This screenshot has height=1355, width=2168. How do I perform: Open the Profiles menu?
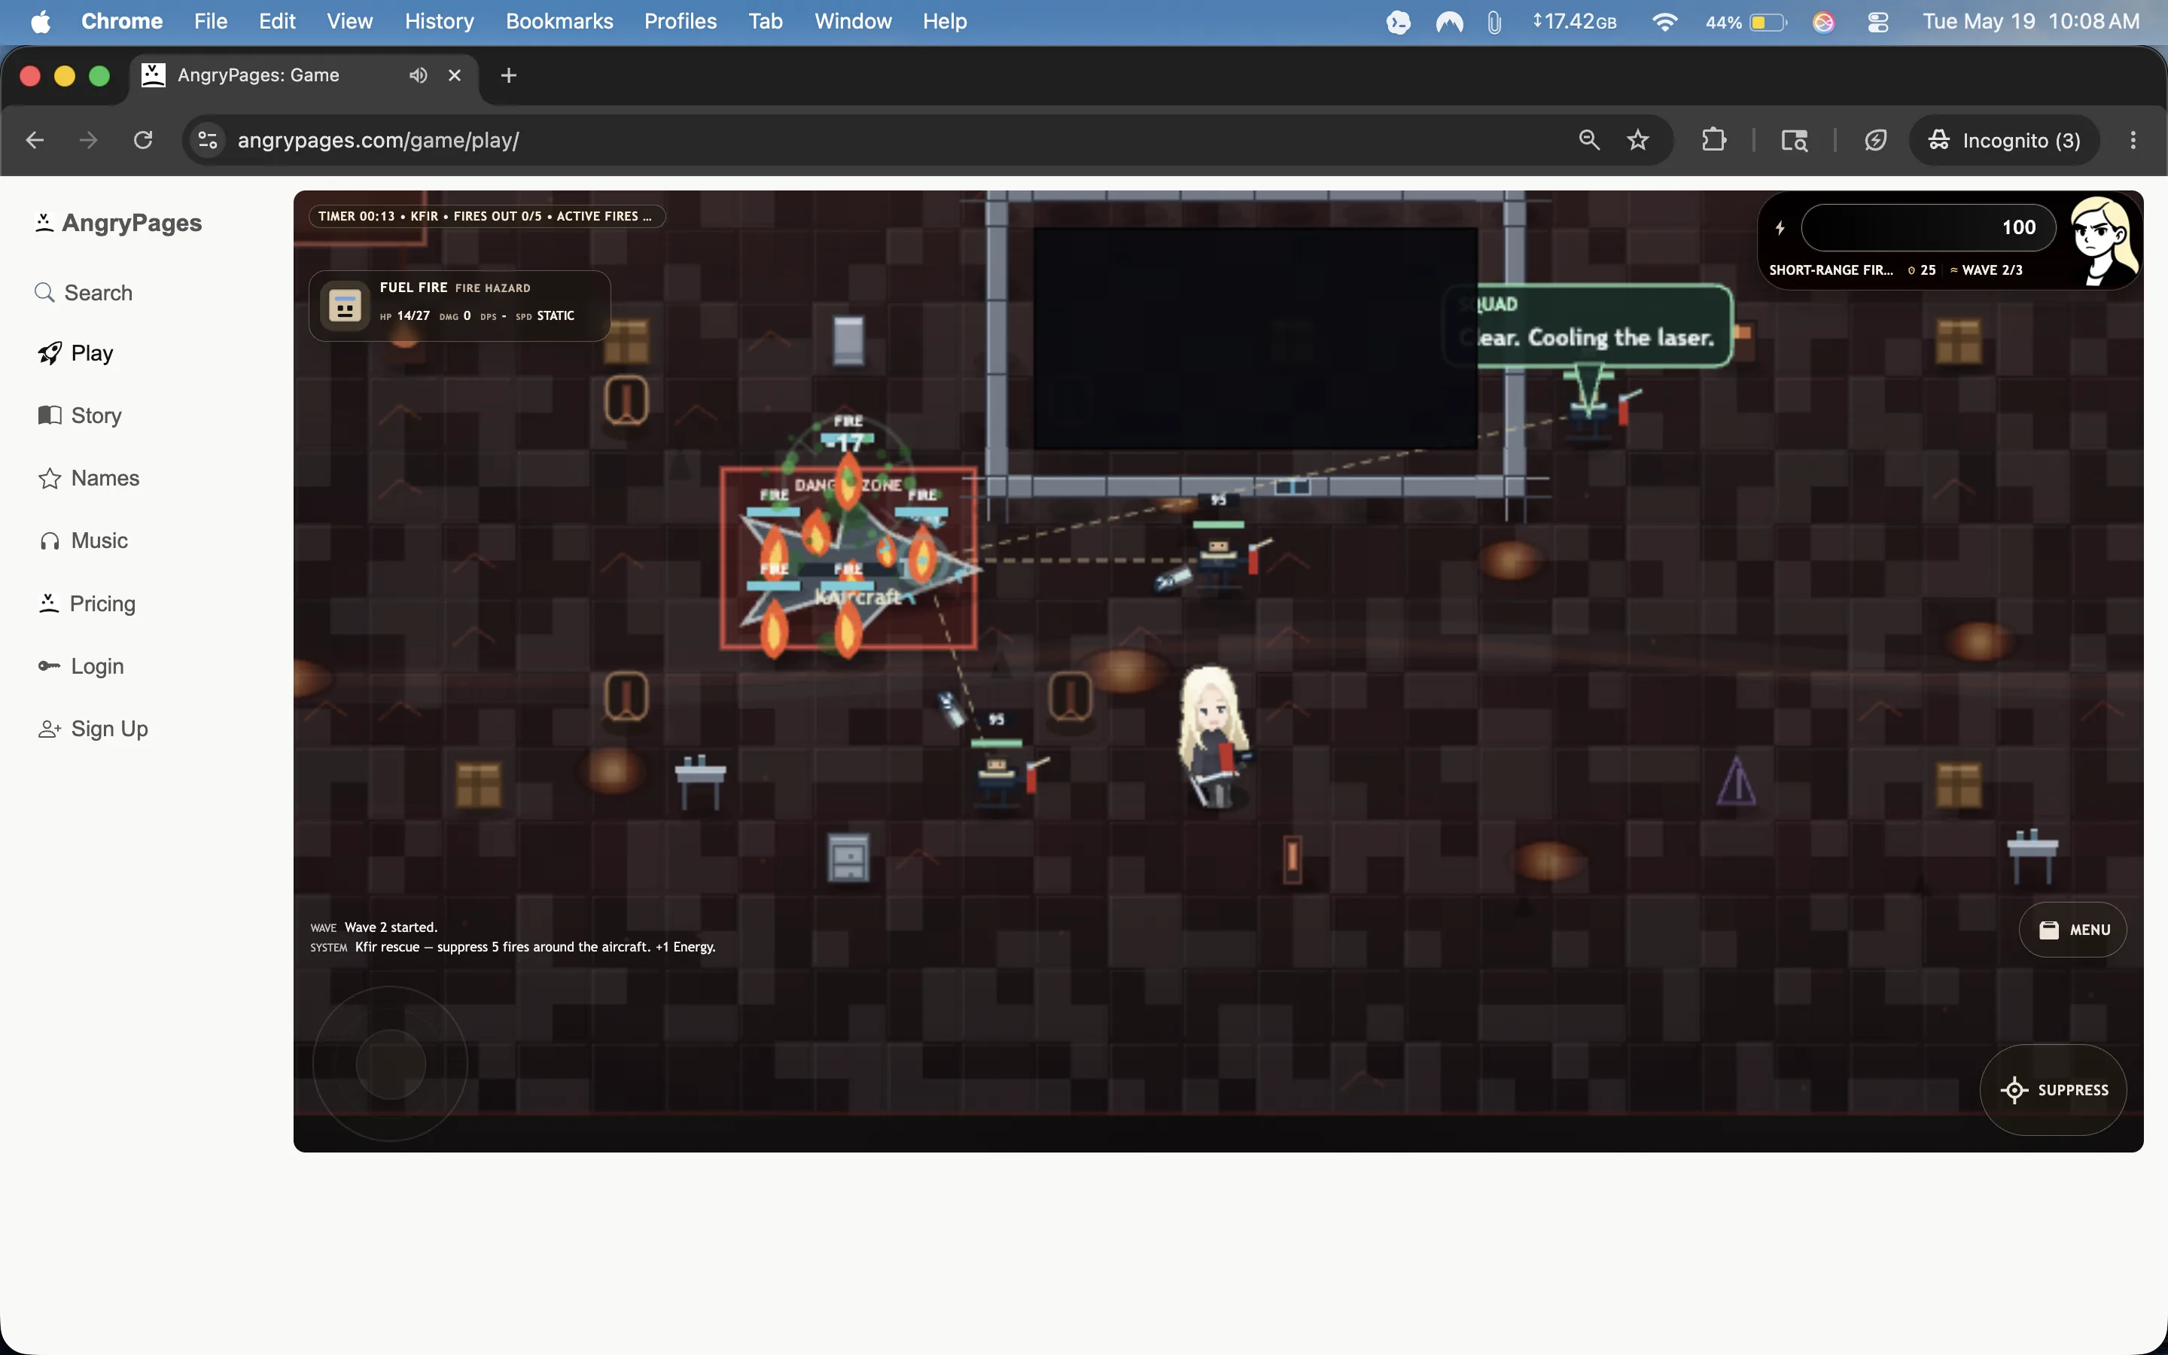pyautogui.click(x=680, y=20)
